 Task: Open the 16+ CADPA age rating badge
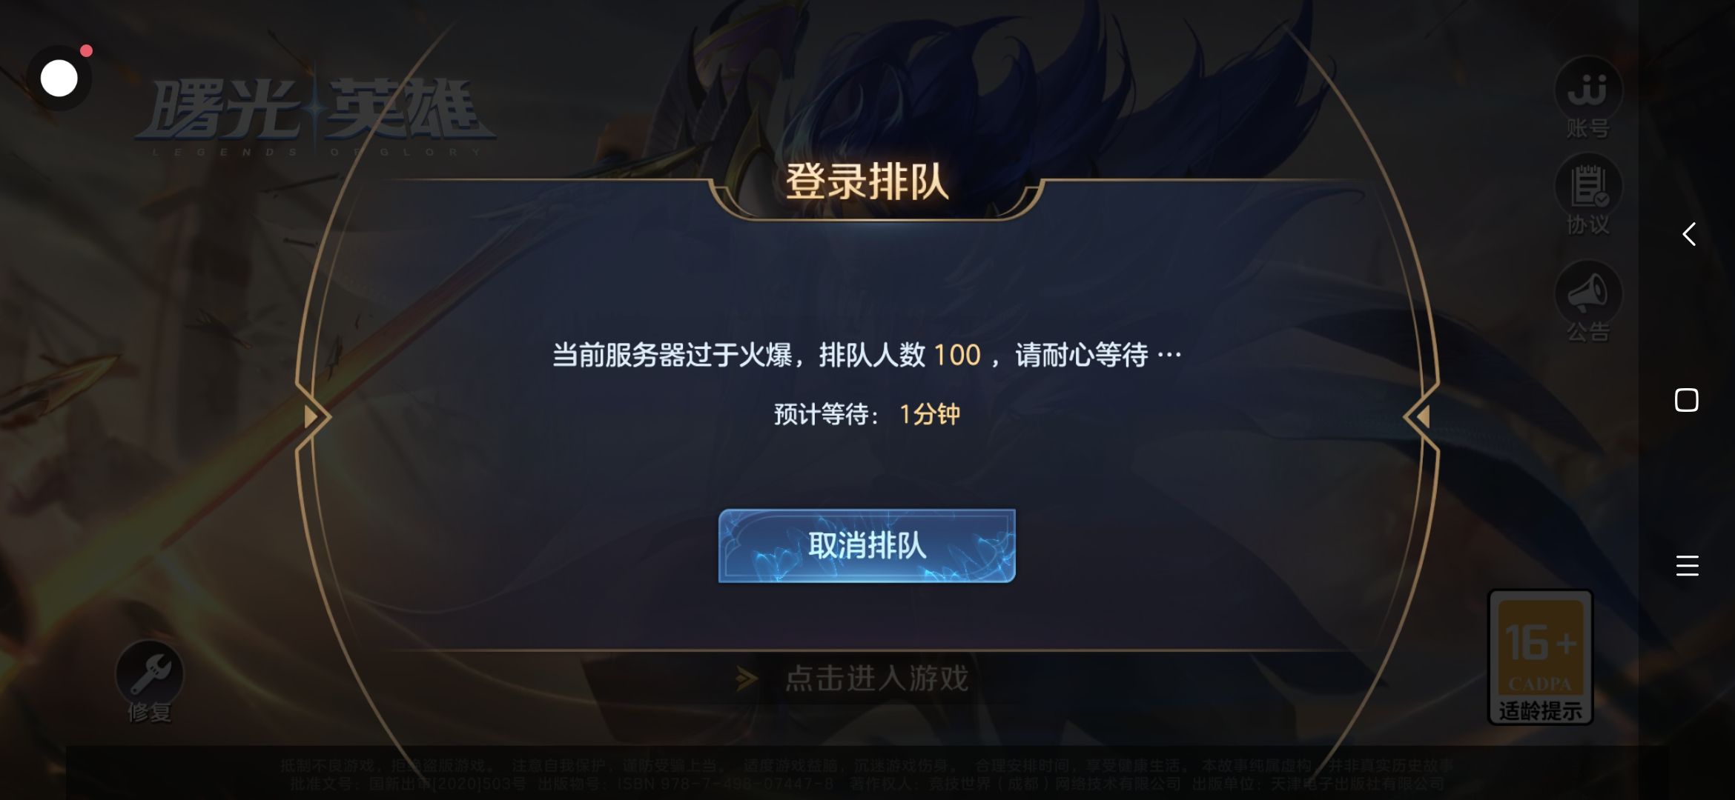pos(1540,656)
